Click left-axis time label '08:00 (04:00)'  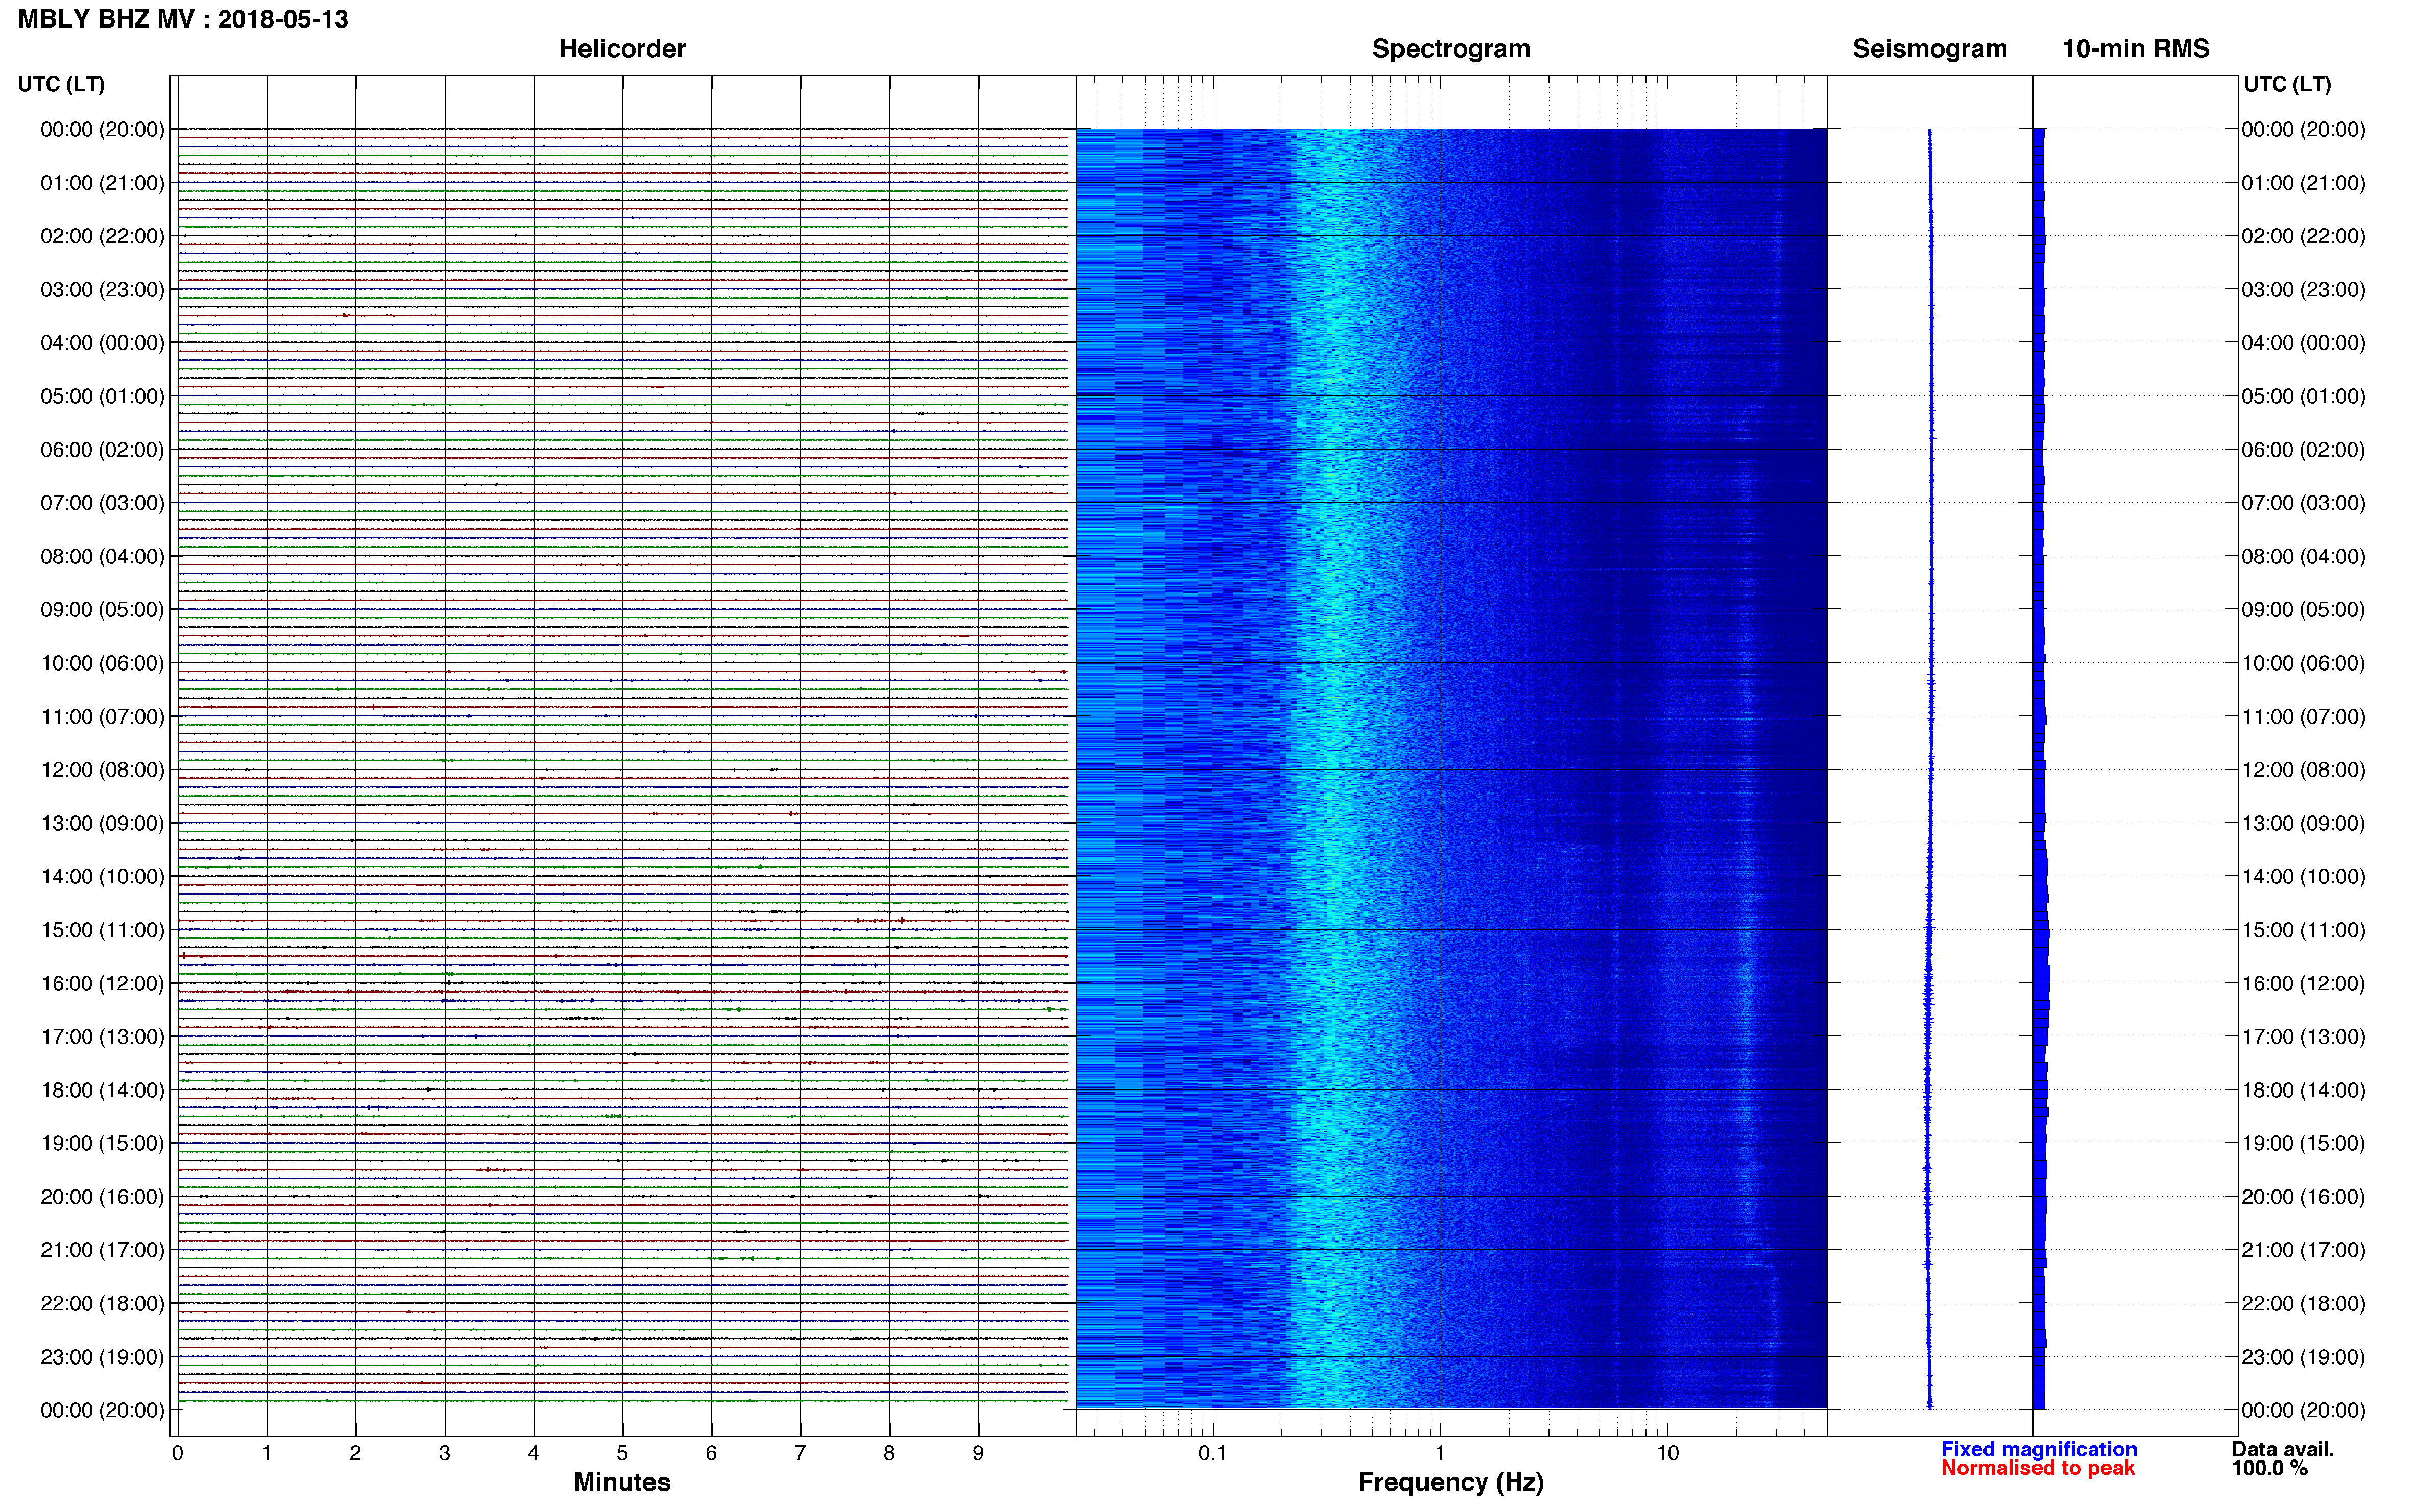102,556
